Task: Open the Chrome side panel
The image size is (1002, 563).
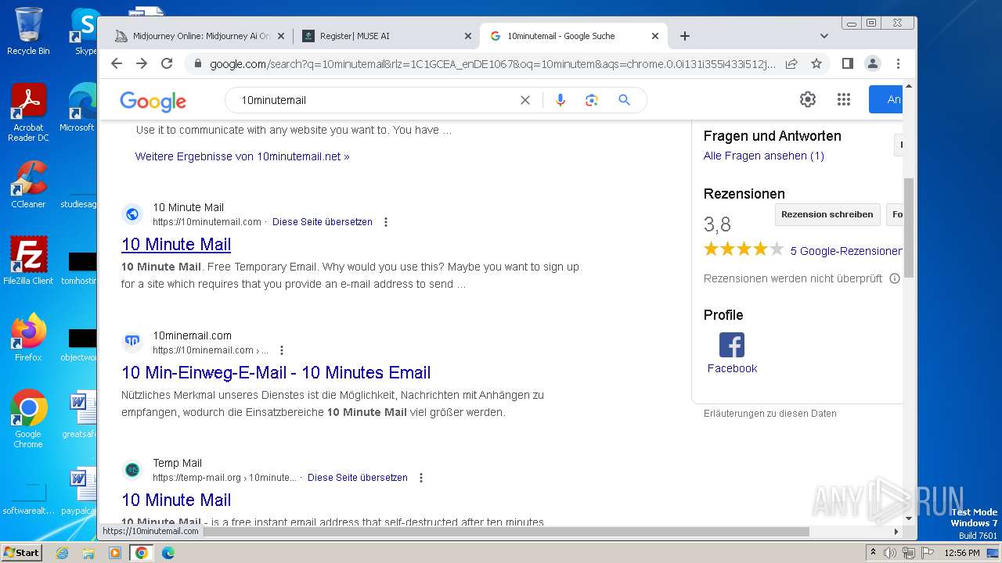Action: pyautogui.click(x=847, y=63)
